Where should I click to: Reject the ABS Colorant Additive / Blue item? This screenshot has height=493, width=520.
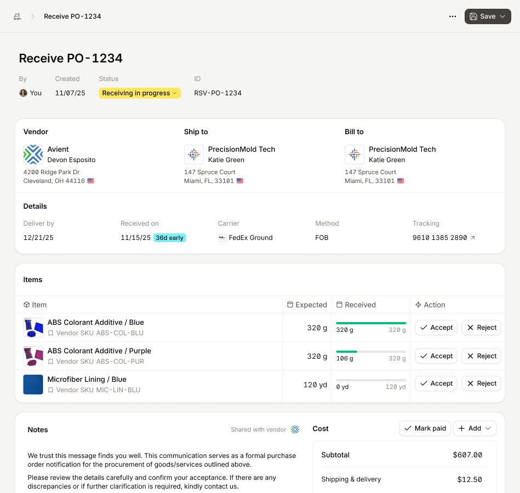click(481, 328)
